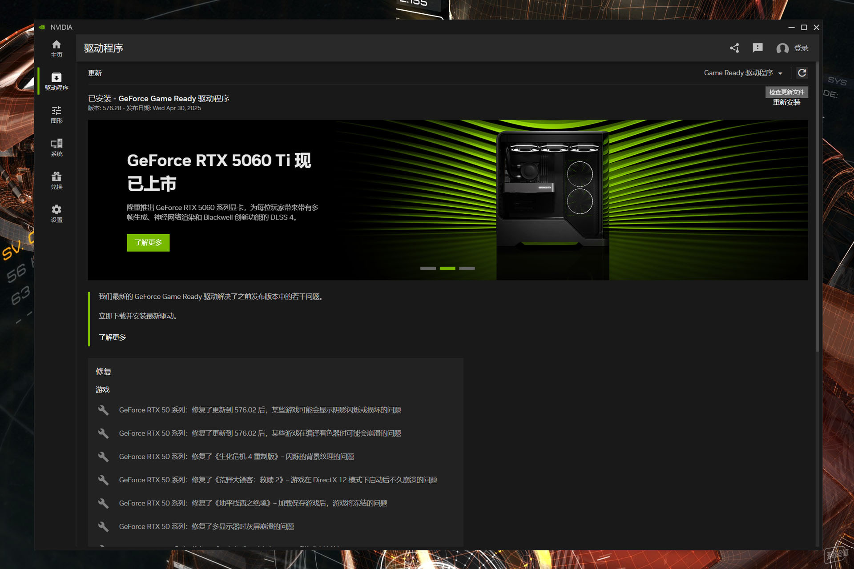Click the DirectX 12 crash fix line
This screenshot has height=569, width=854.
click(x=278, y=480)
